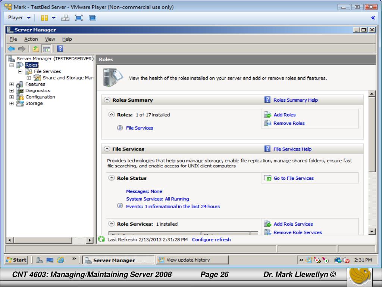This screenshot has height=287, width=382.
Task: Toggle the Show/Hide Console Tree toolbar icon
Action: coord(47,49)
